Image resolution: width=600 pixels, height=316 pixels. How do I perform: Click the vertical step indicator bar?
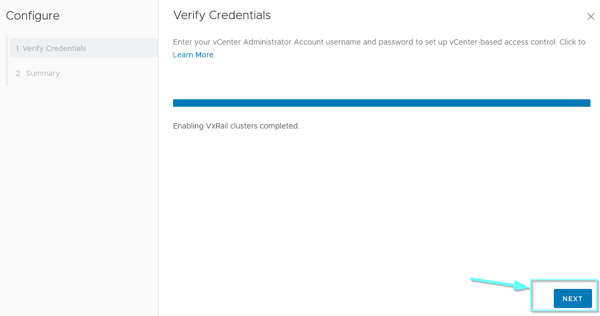coord(7,61)
